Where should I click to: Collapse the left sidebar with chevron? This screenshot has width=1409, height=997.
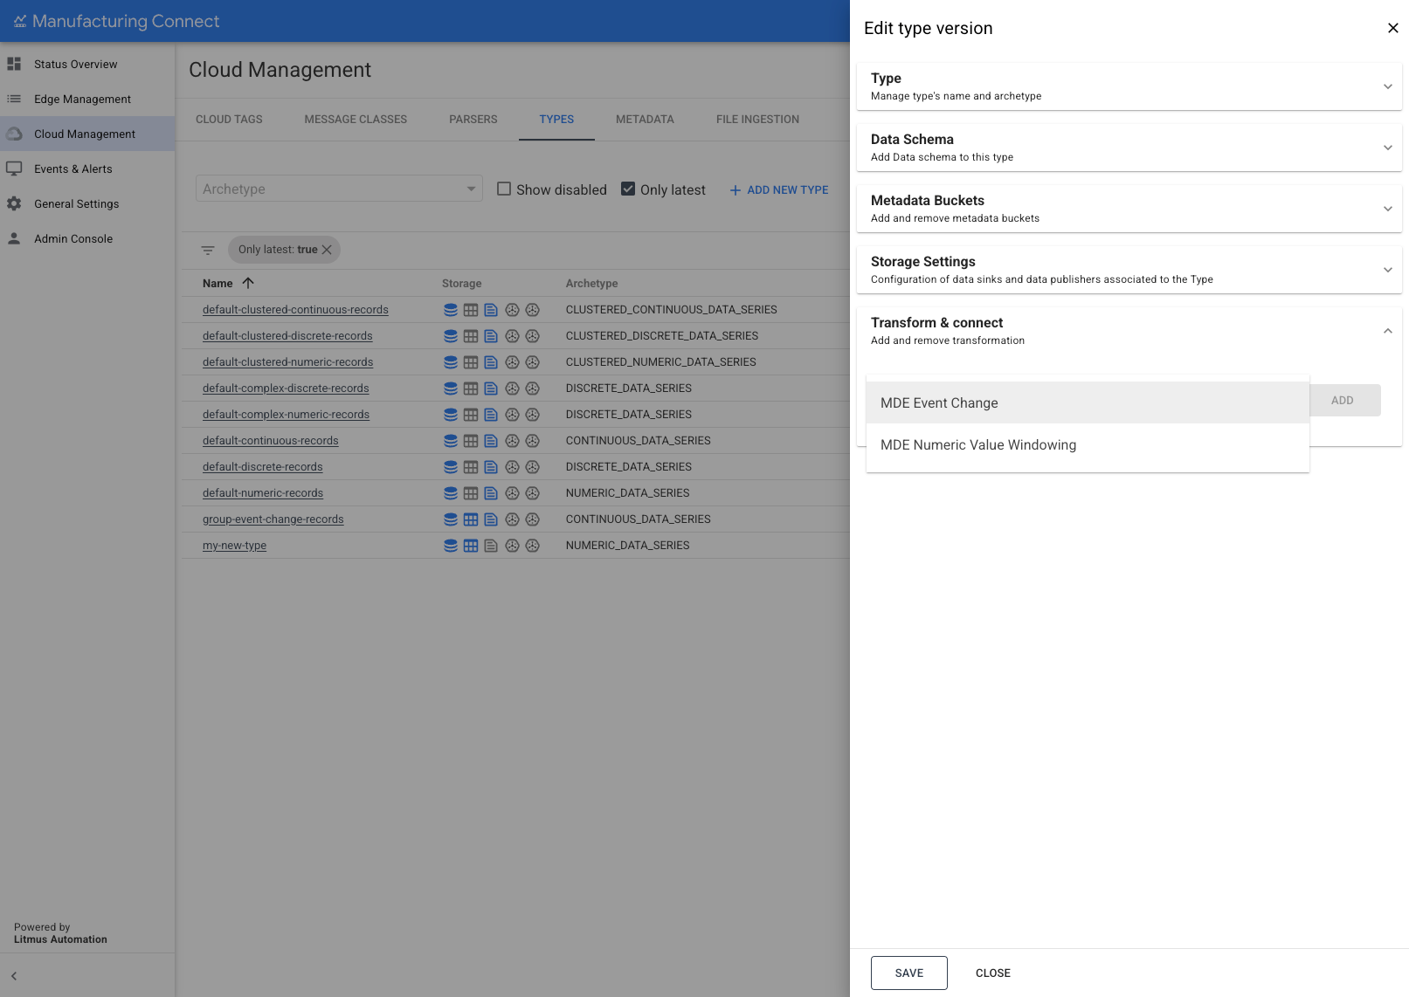pyautogui.click(x=14, y=976)
